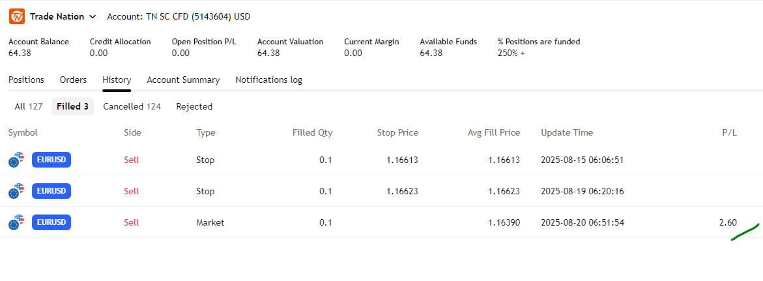Click the currency flag icon in the 1.16623 stop row

[x=16, y=191]
